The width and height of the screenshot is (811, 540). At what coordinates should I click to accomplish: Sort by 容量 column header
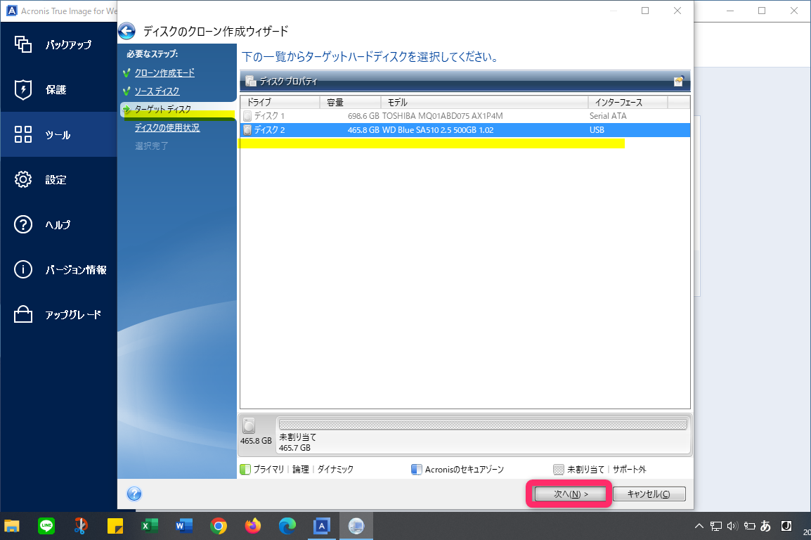350,102
